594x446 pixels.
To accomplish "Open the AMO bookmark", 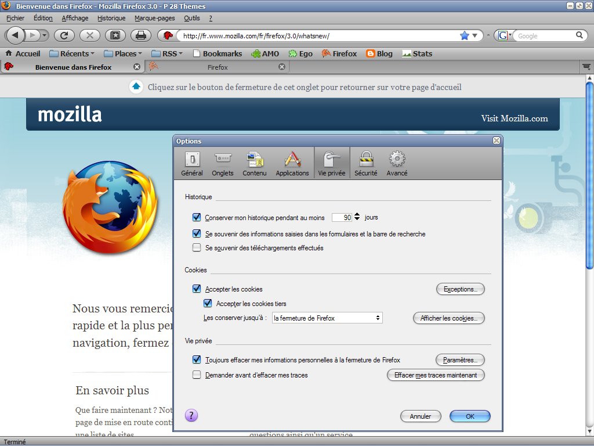I will coord(265,53).
